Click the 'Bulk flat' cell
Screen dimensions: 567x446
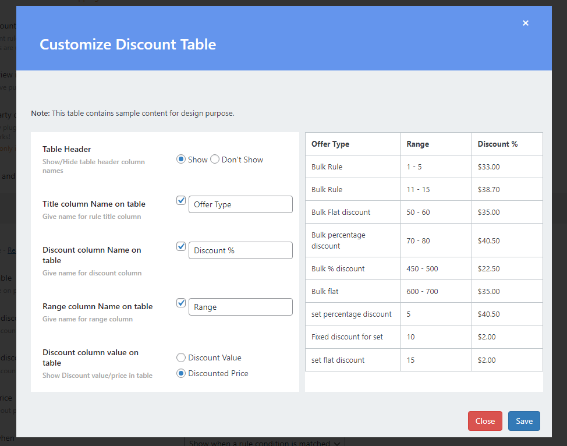tap(353, 292)
